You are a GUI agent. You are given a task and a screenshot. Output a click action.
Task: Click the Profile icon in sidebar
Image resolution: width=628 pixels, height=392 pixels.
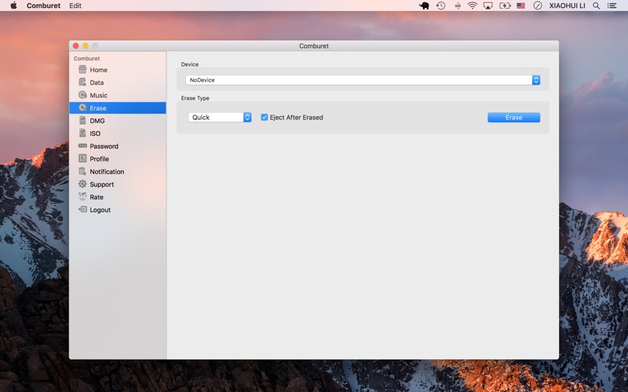point(82,158)
